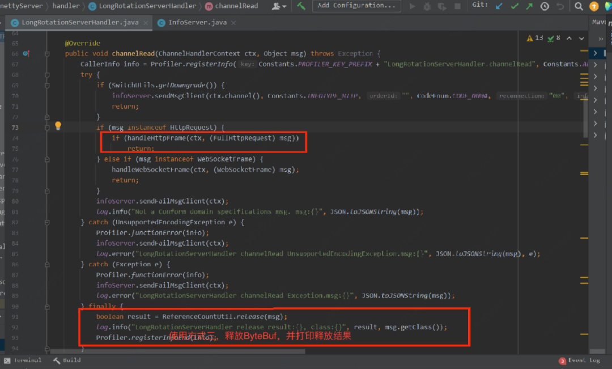Close the InfoServer.java tab

[x=233, y=23]
